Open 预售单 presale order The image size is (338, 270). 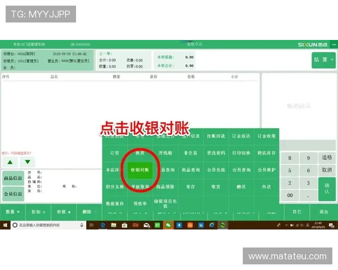click(140, 204)
